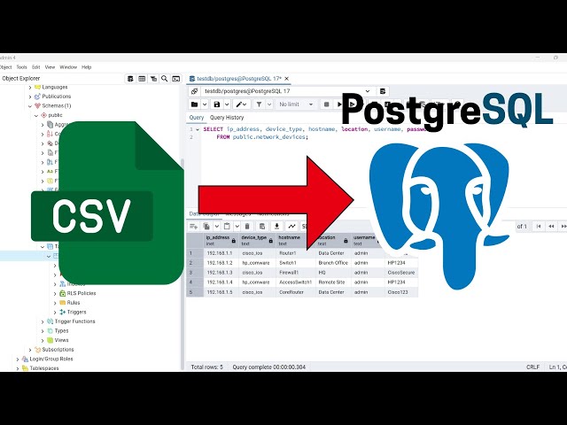
Task: Expand the Triggers node
Action: [55, 313]
